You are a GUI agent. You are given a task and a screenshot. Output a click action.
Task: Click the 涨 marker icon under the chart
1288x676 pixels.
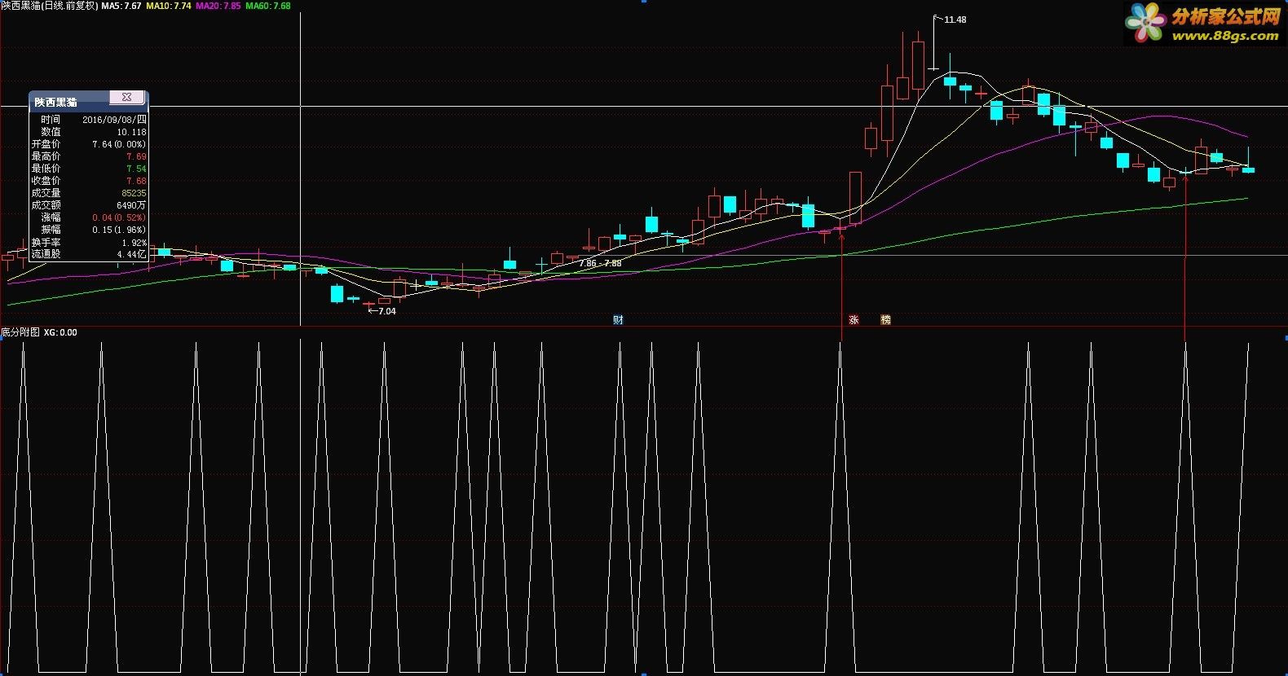pos(854,320)
